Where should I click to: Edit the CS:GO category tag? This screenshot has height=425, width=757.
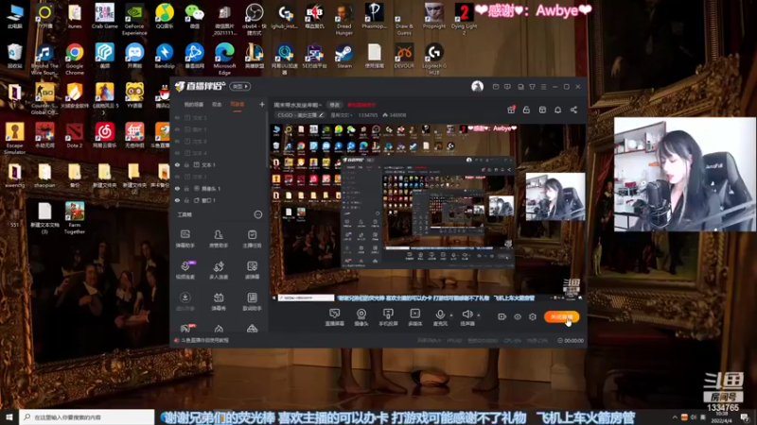pyautogui.click(x=300, y=115)
